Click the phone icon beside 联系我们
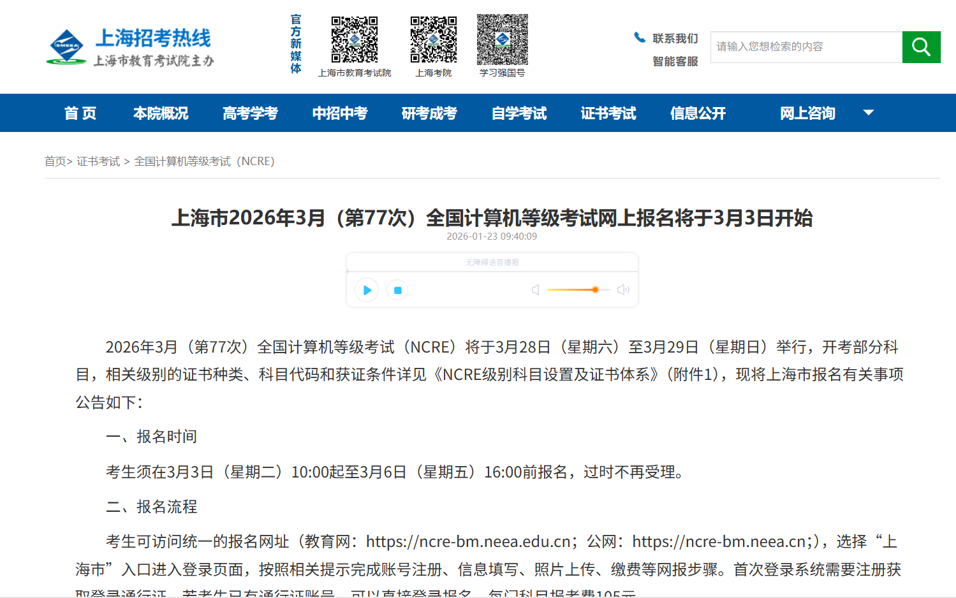 639,38
